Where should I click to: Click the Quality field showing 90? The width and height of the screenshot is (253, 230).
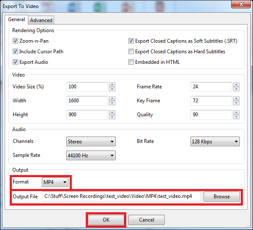tap(211, 115)
